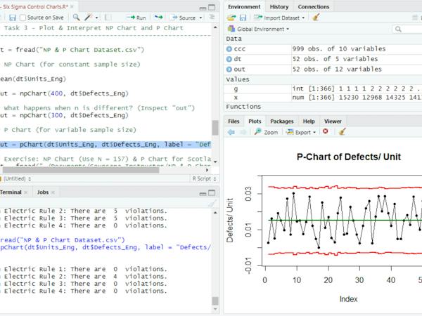The width and height of the screenshot is (422, 316).
Task: Switch to the Terminal tab
Action: 11,192
